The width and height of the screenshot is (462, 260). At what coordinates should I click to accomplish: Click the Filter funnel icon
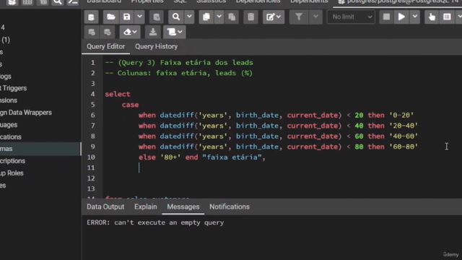(x=299, y=17)
